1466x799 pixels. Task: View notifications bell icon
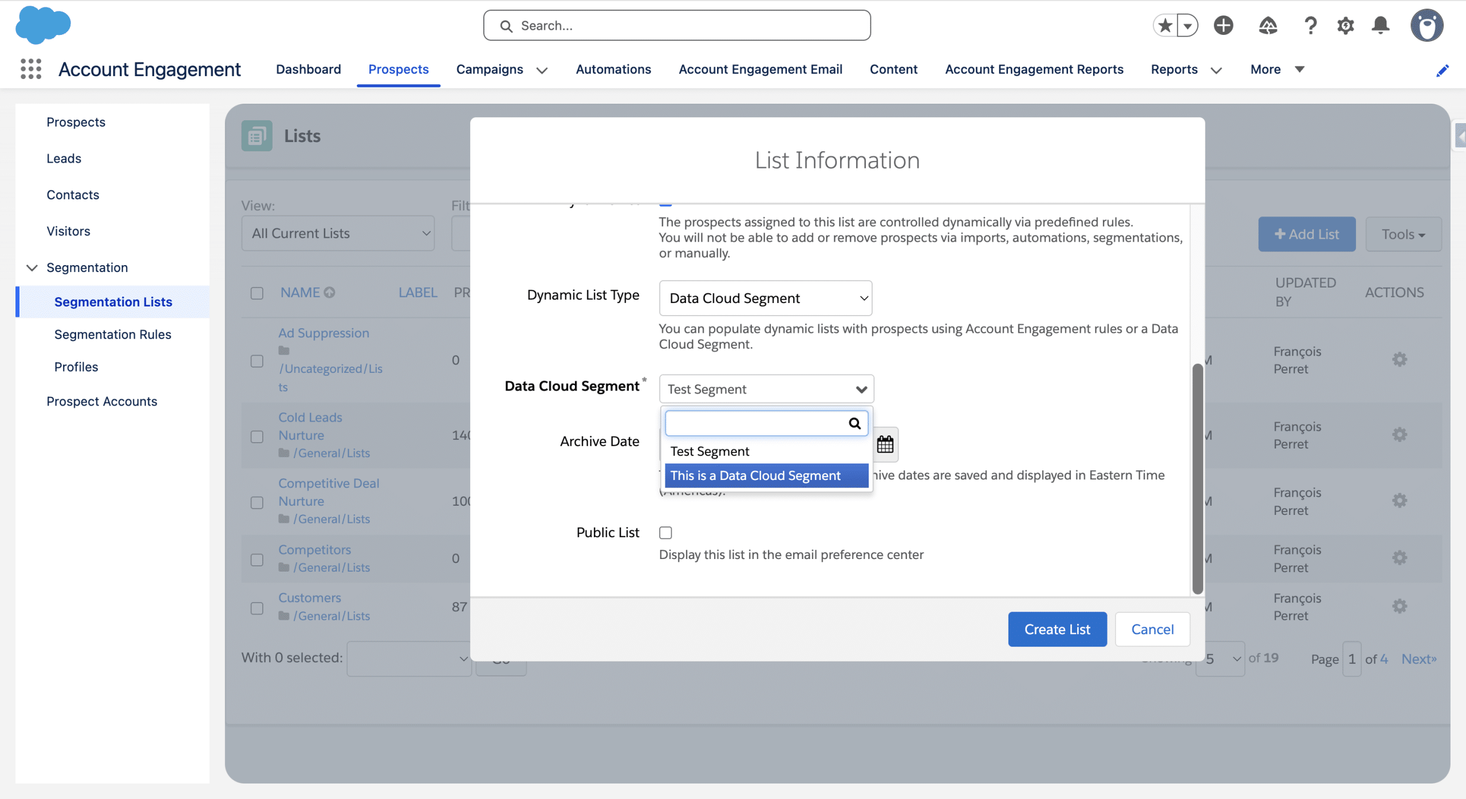[x=1381, y=25]
